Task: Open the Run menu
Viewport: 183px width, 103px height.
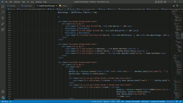Action: 32,2
